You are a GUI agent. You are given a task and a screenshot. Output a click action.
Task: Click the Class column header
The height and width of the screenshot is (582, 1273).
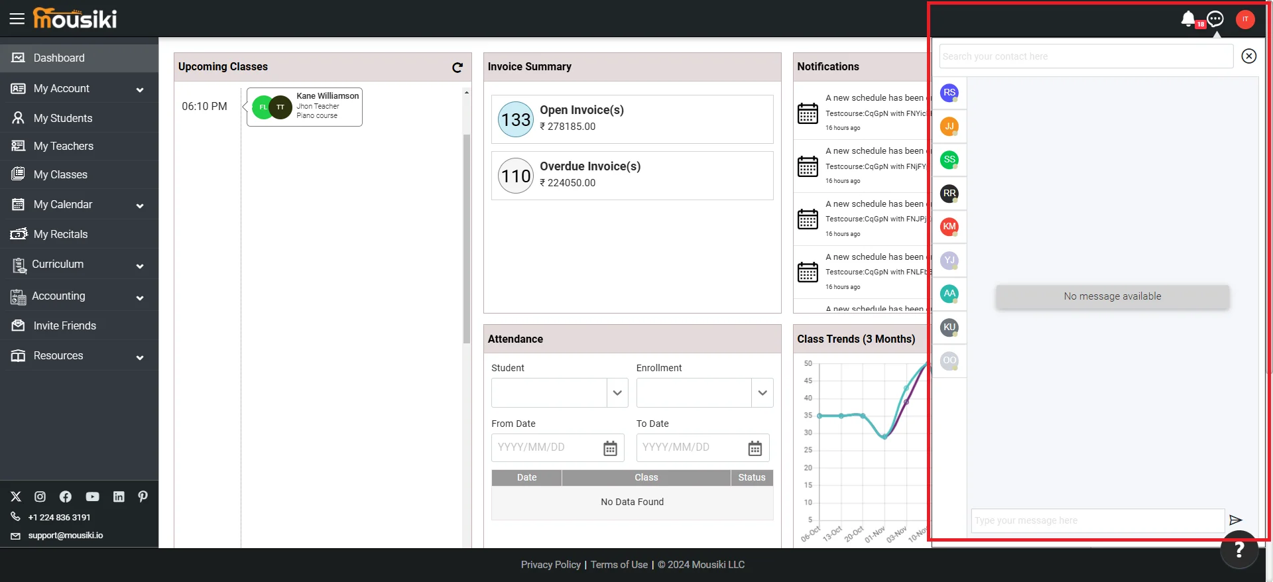coord(646,478)
